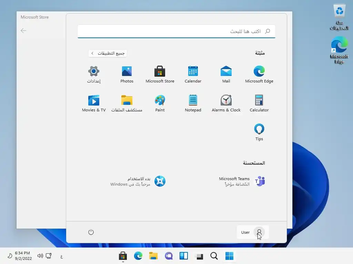
Task: Open network status in system tray
Action: 49,256
